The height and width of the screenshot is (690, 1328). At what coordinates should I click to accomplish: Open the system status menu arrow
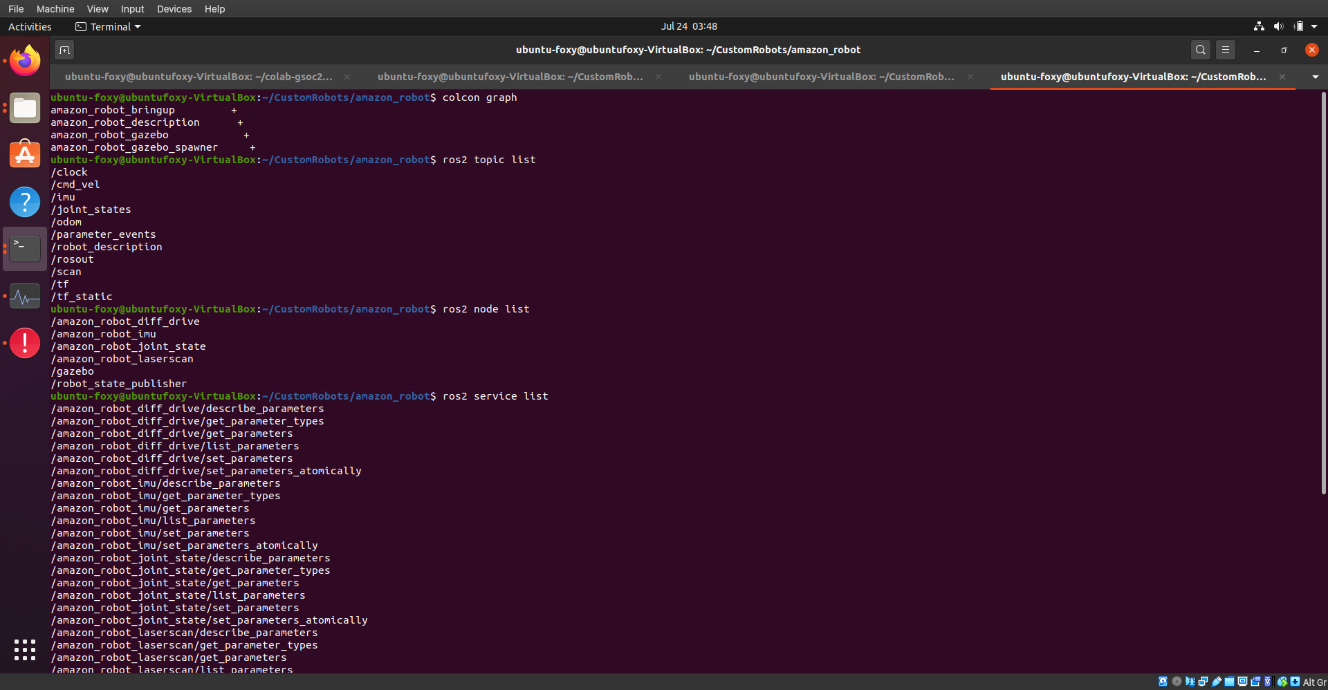pos(1314,27)
